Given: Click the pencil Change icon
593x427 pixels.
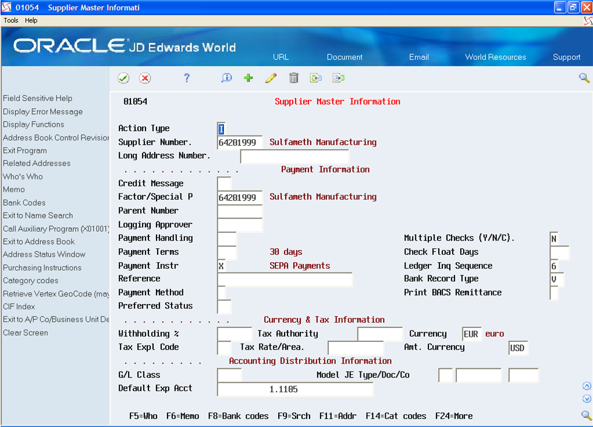Looking at the screenshot, I should click(271, 78).
